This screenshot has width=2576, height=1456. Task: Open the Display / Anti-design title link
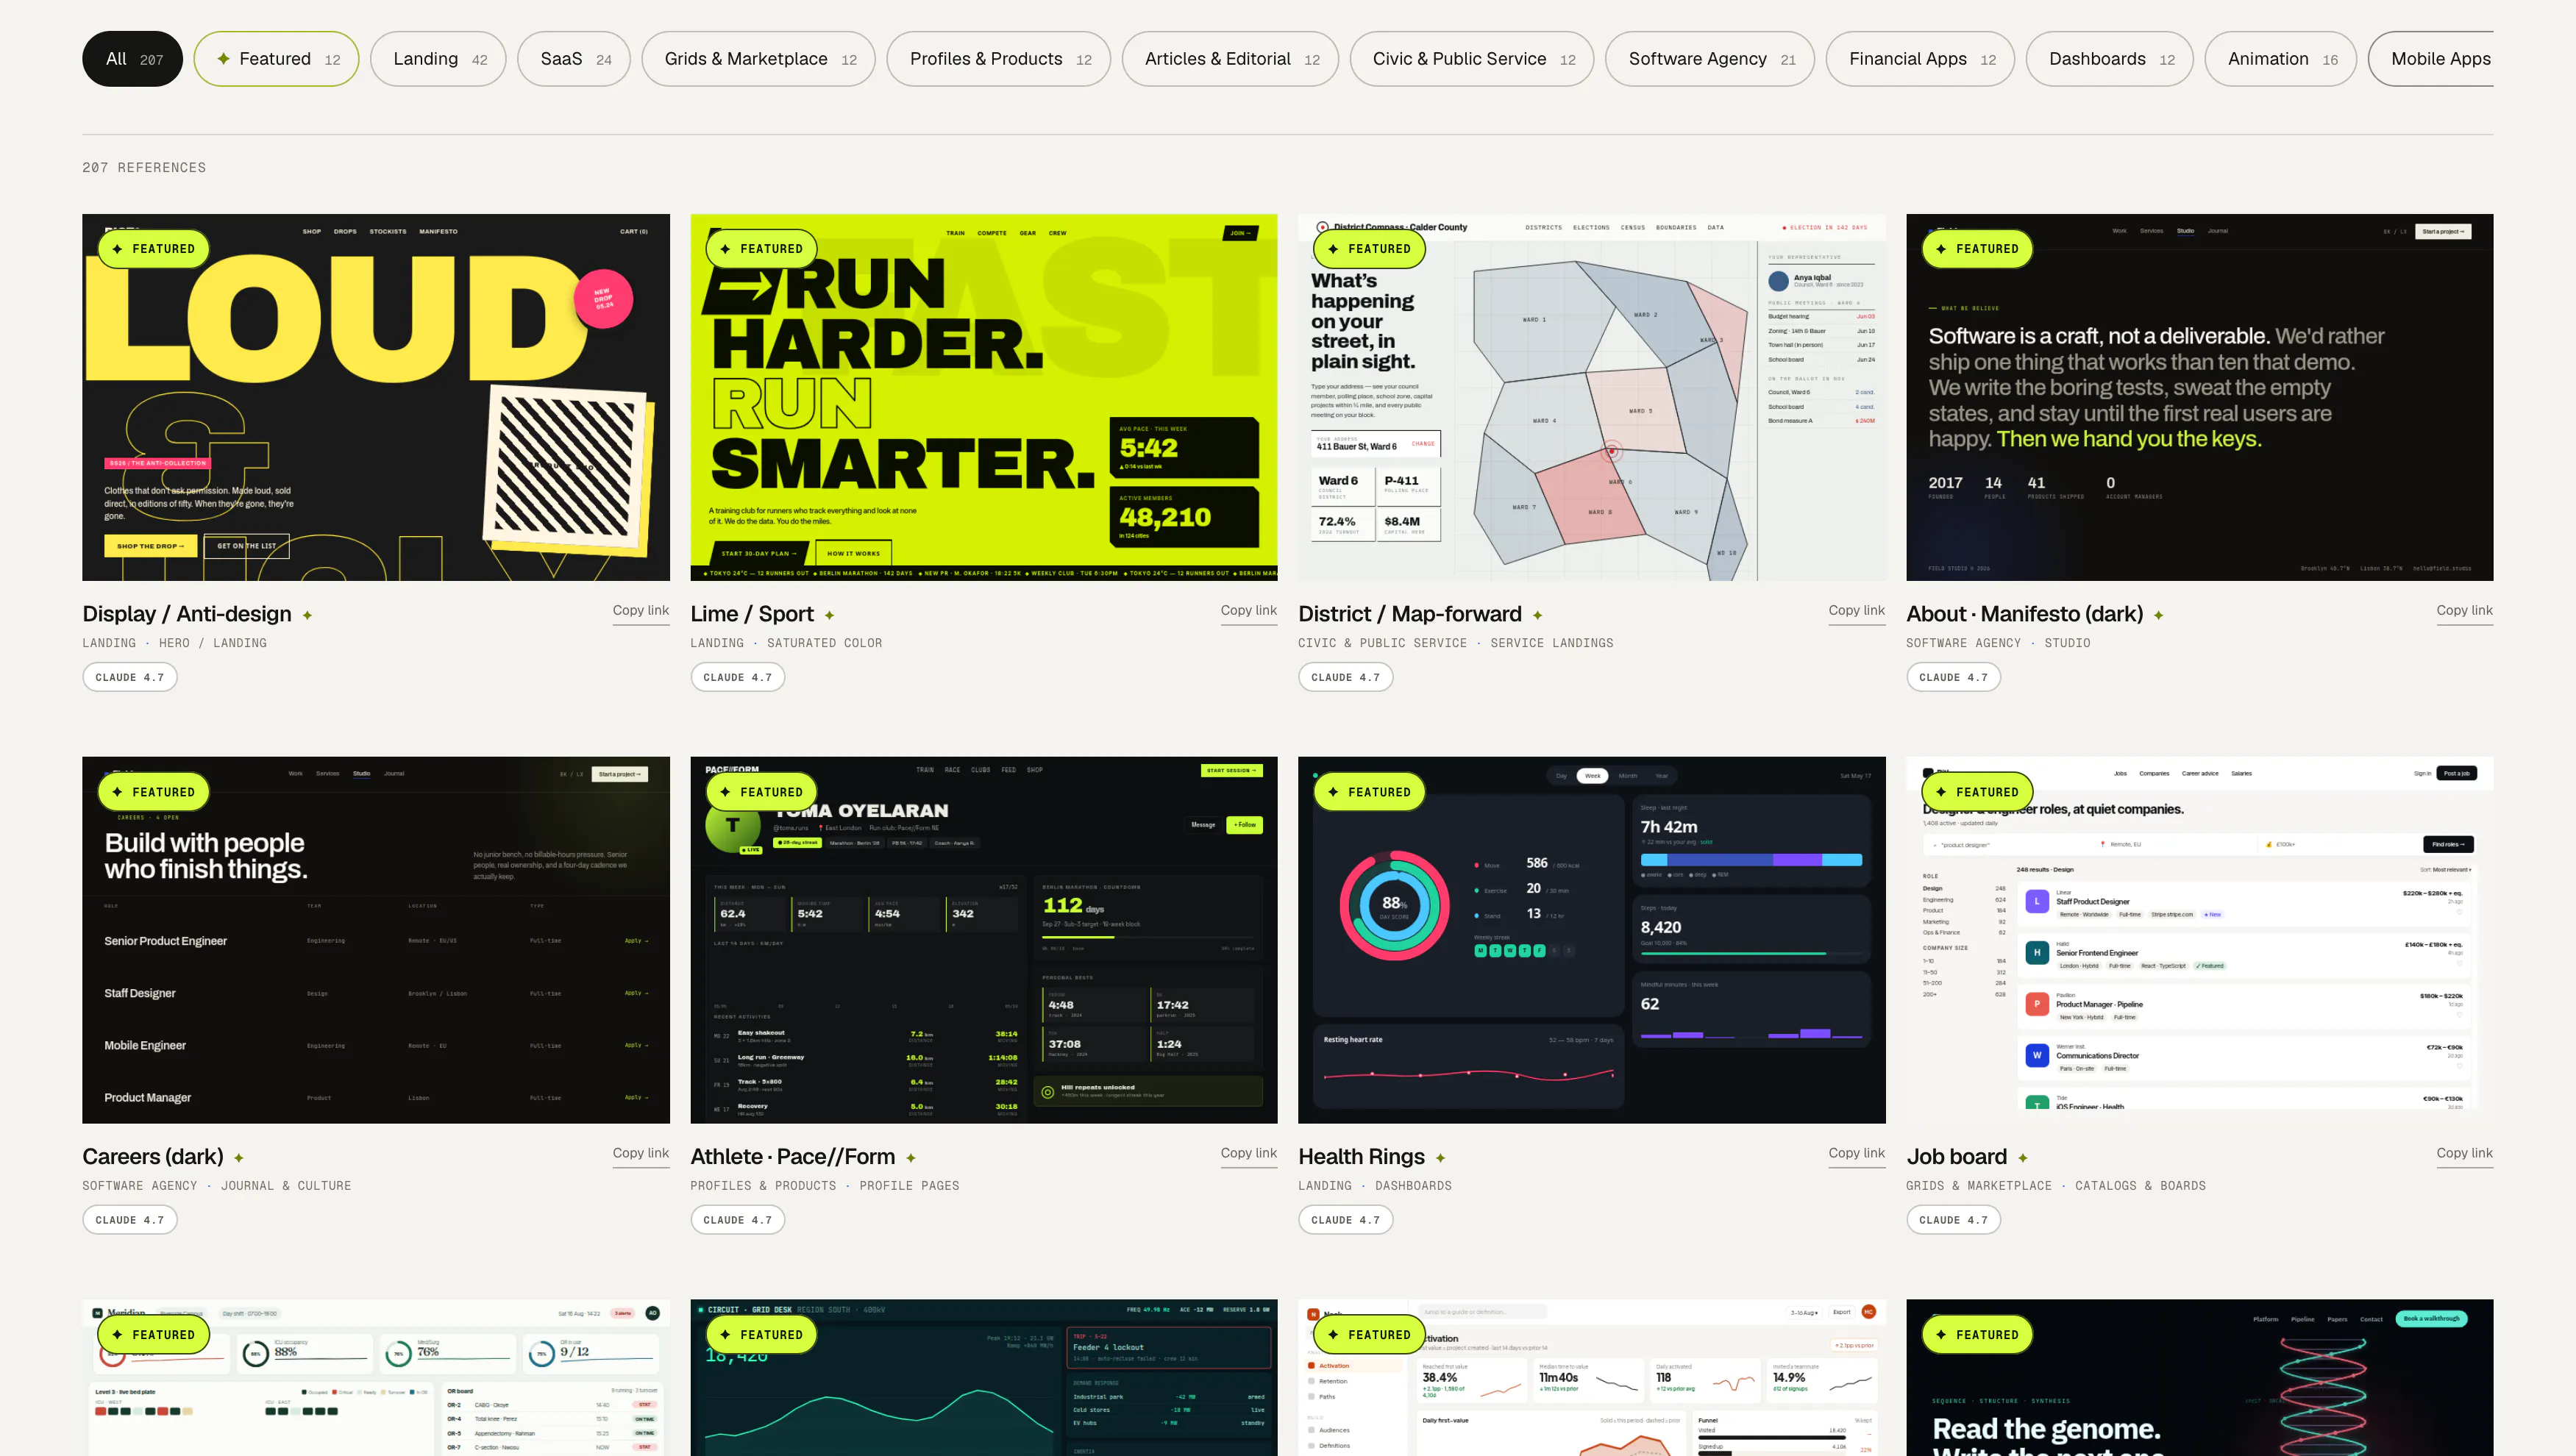coord(187,614)
